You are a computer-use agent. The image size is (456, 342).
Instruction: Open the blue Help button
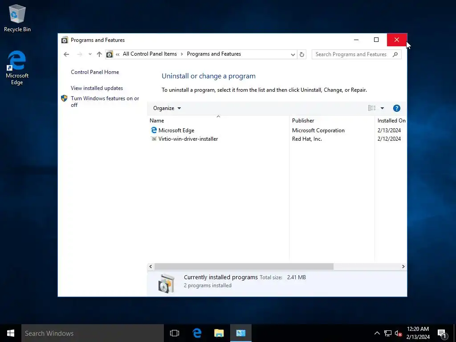click(x=397, y=108)
